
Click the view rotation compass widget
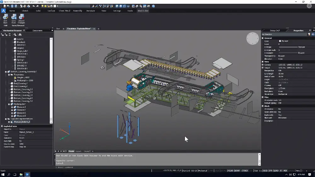point(252,38)
